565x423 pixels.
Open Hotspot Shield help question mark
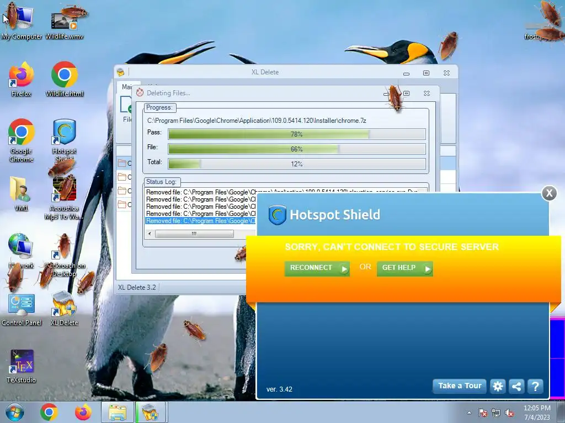coord(535,386)
